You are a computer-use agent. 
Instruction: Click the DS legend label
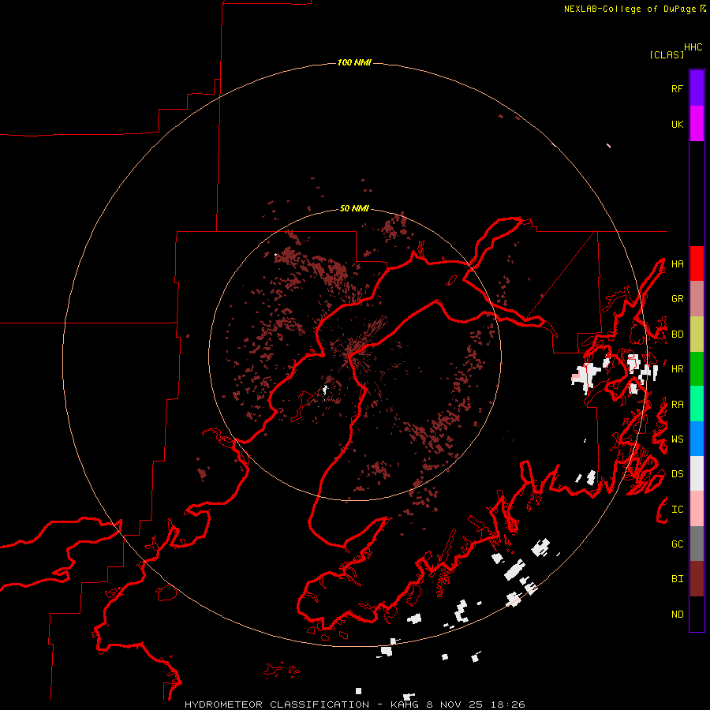pos(677,474)
